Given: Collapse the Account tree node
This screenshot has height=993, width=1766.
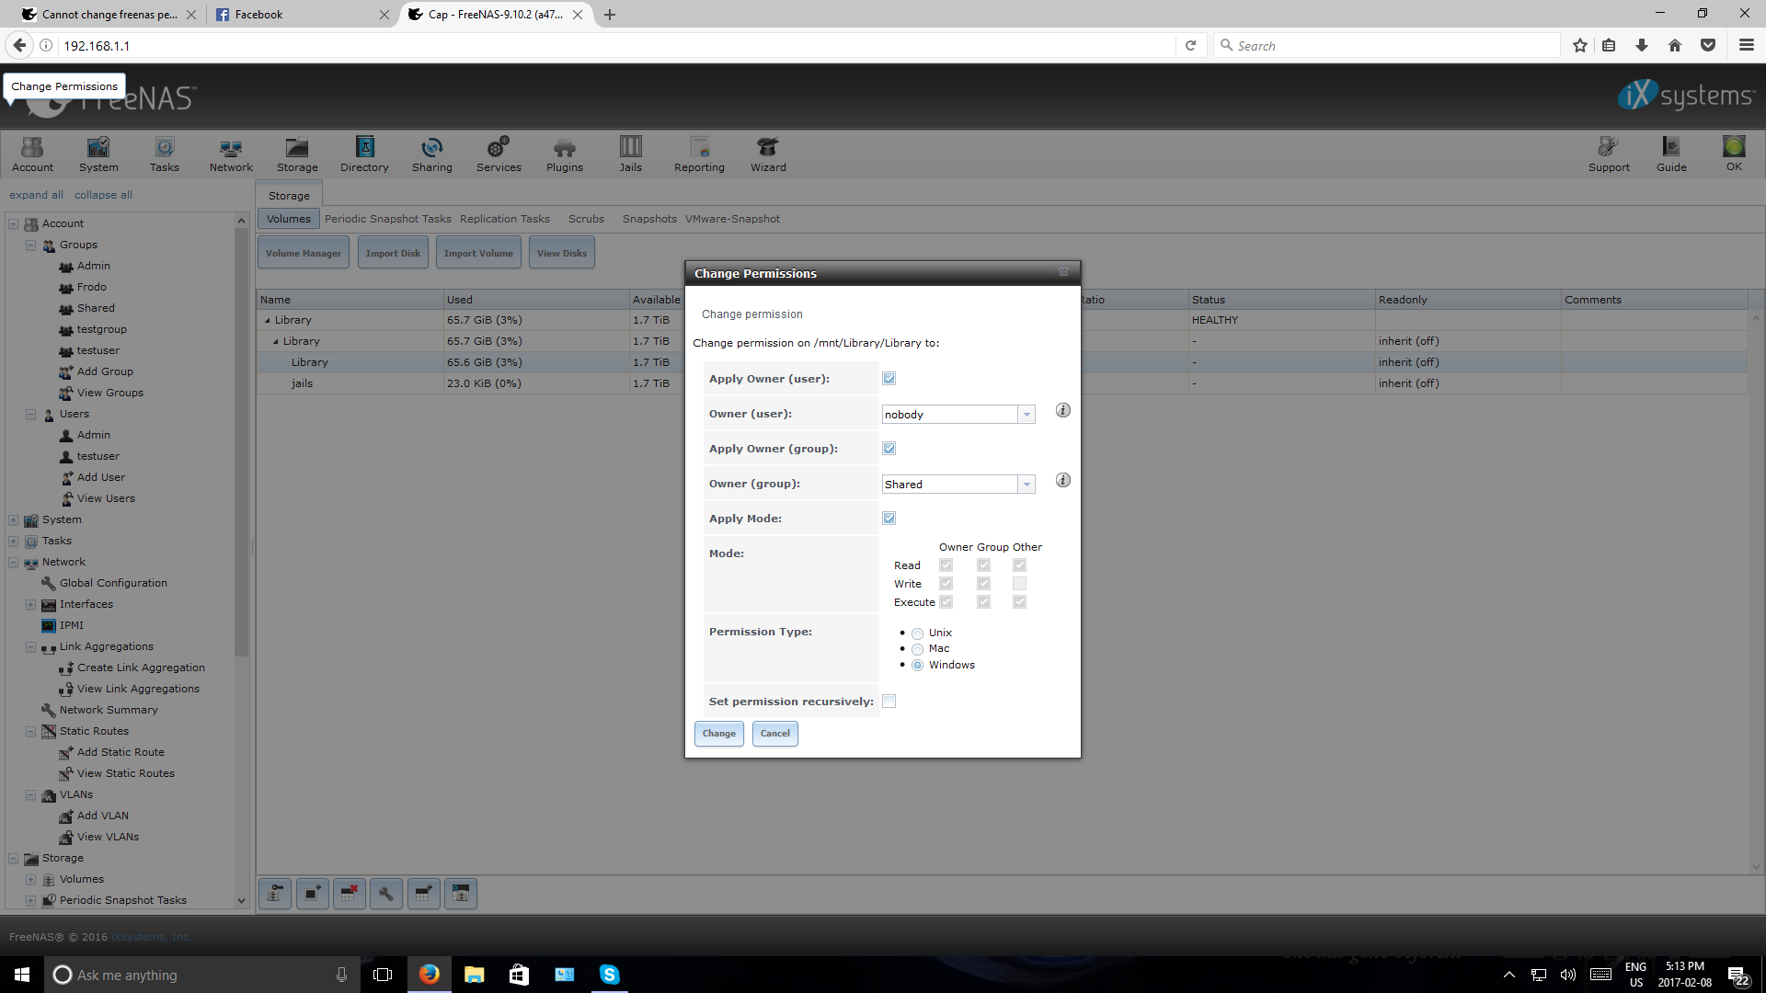Looking at the screenshot, I should (x=14, y=223).
